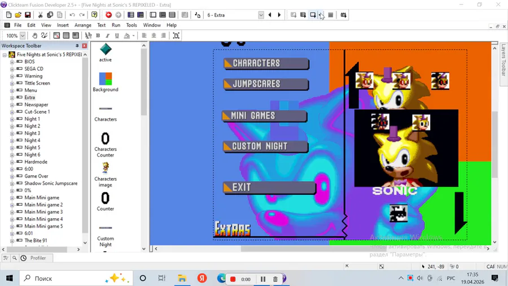Screen dimensions: 508x286
Task: Select the CHARACTERS button object
Action: (266, 63)
